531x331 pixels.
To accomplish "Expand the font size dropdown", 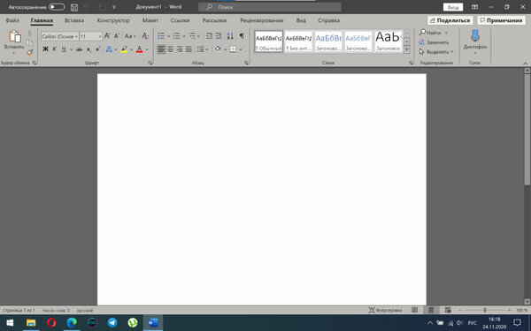I will [x=100, y=36].
